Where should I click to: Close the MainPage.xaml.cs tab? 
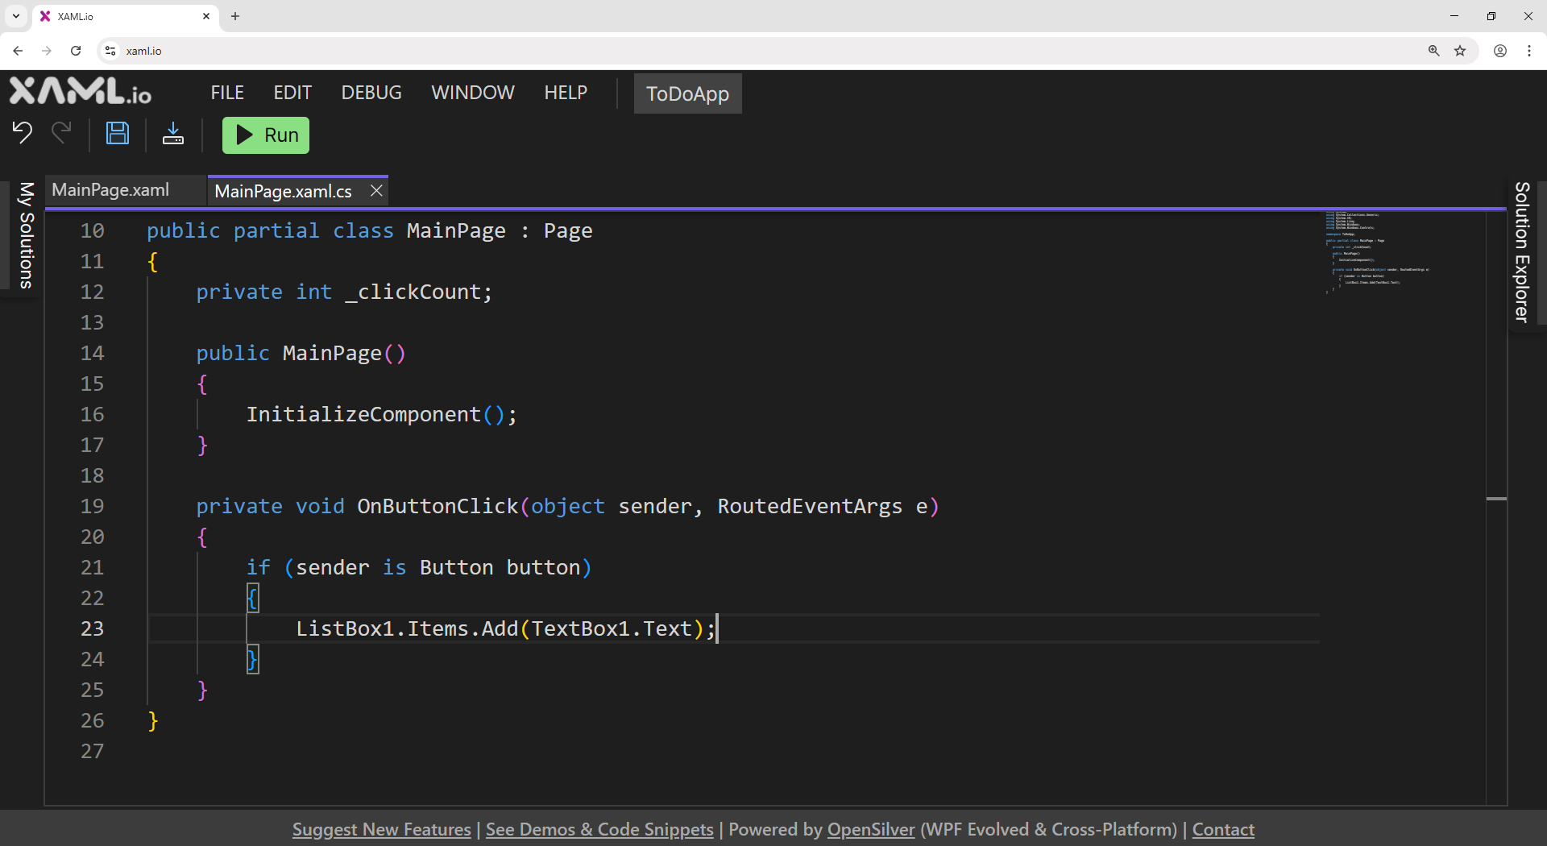point(376,191)
